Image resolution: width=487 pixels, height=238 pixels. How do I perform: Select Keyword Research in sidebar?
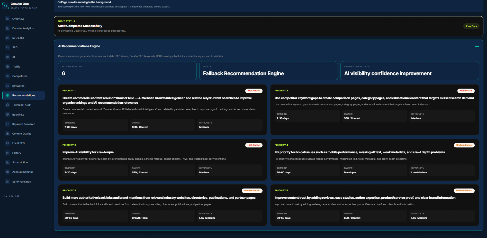coord(24,124)
